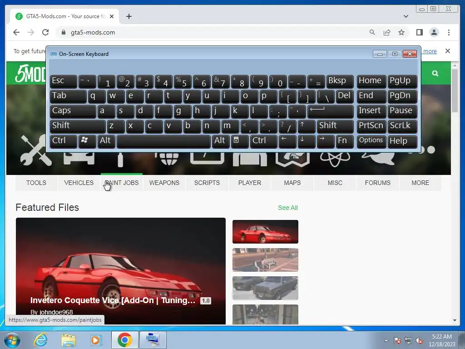The height and width of the screenshot is (349, 465).
Task: Click the site lock icon in the address bar
Action: (64, 32)
